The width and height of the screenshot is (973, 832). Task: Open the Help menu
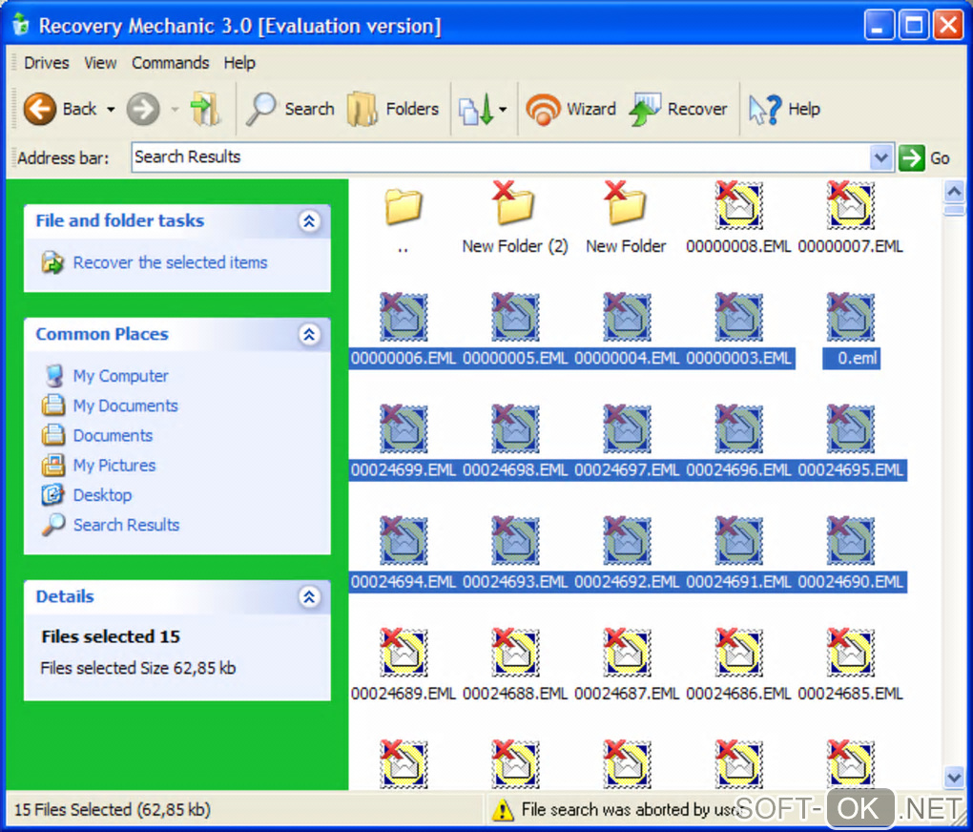[239, 63]
